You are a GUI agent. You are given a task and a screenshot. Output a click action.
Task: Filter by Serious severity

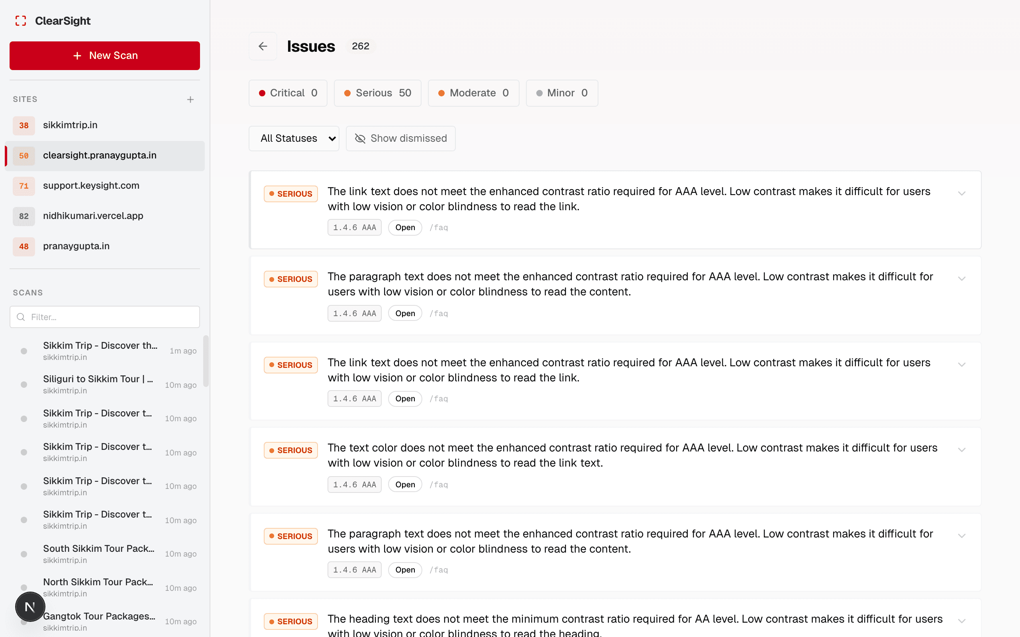tap(378, 93)
